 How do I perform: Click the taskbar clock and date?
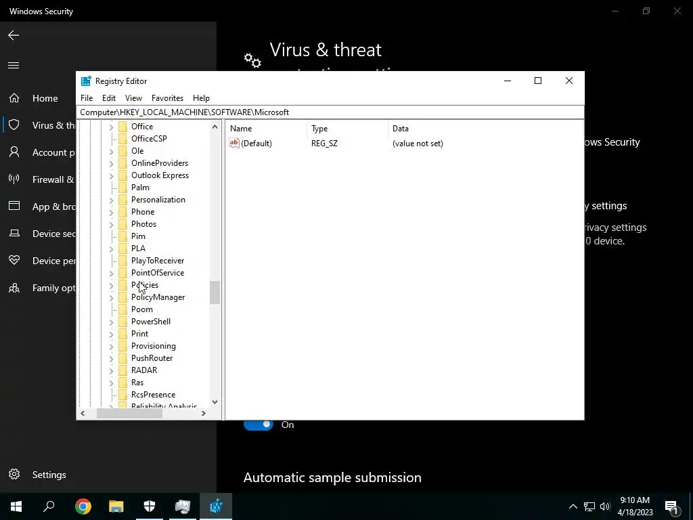point(635,506)
